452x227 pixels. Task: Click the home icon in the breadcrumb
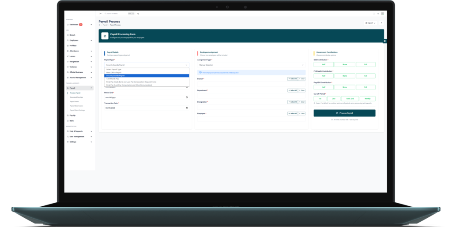tap(99, 25)
